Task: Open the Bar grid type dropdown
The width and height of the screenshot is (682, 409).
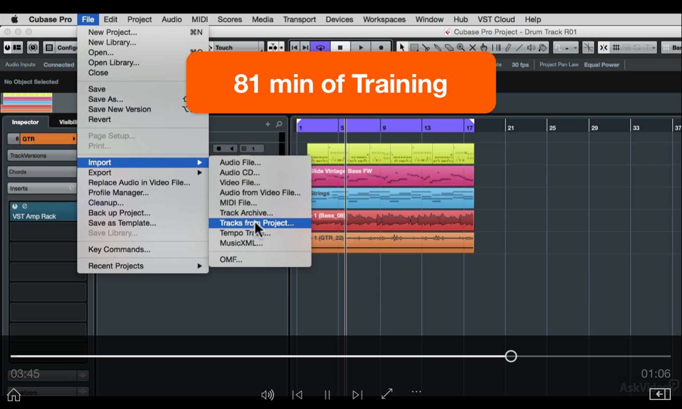Action: [672, 47]
